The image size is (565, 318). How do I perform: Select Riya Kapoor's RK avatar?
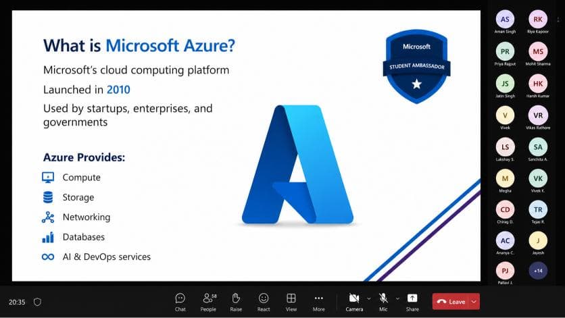(x=538, y=19)
